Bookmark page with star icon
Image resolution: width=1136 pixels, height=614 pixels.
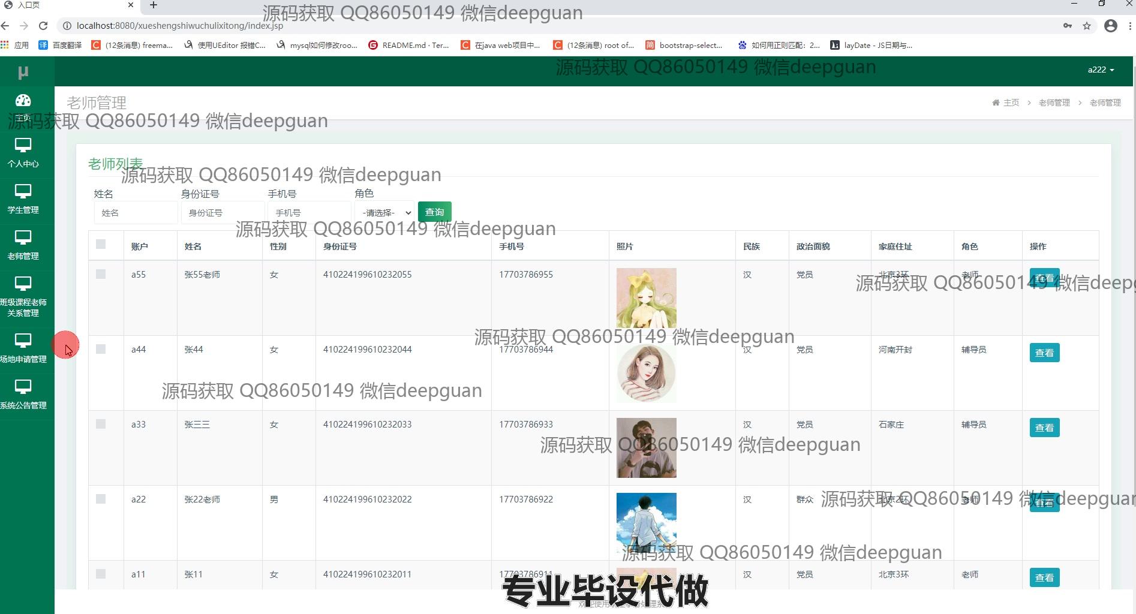tap(1087, 26)
